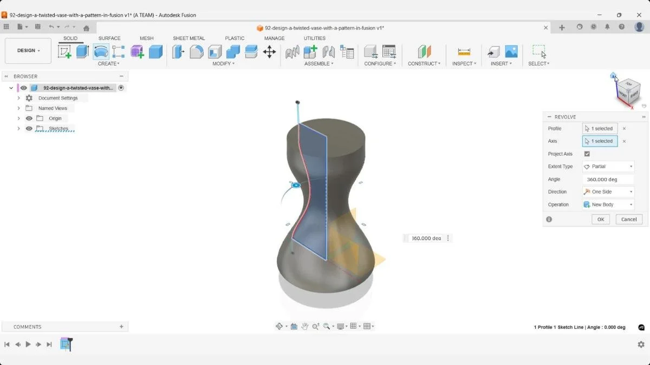Screen dimensions: 650x365
Task: Switch to the SHEET METAL tab
Action: click(189, 38)
